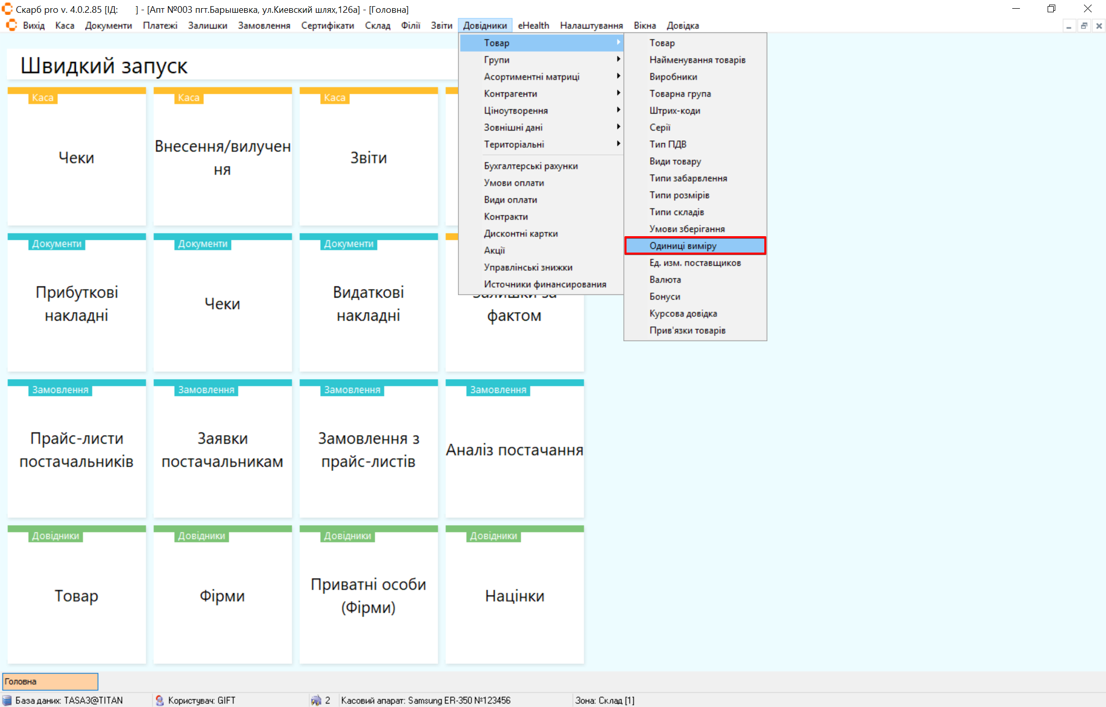Open the eHealth menu
Image resolution: width=1106 pixels, height=707 pixels.
coord(533,26)
